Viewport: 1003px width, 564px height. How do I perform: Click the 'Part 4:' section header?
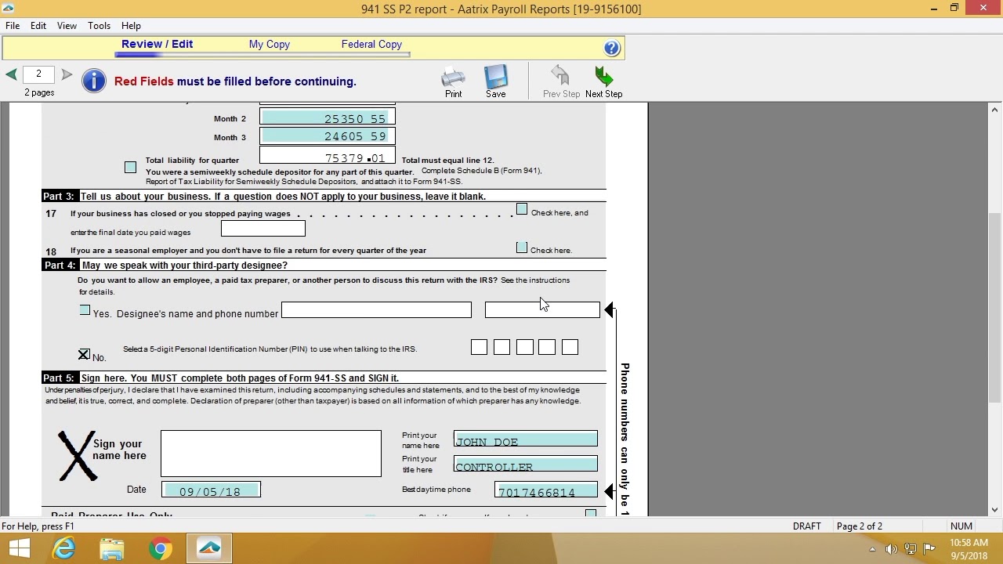point(60,266)
